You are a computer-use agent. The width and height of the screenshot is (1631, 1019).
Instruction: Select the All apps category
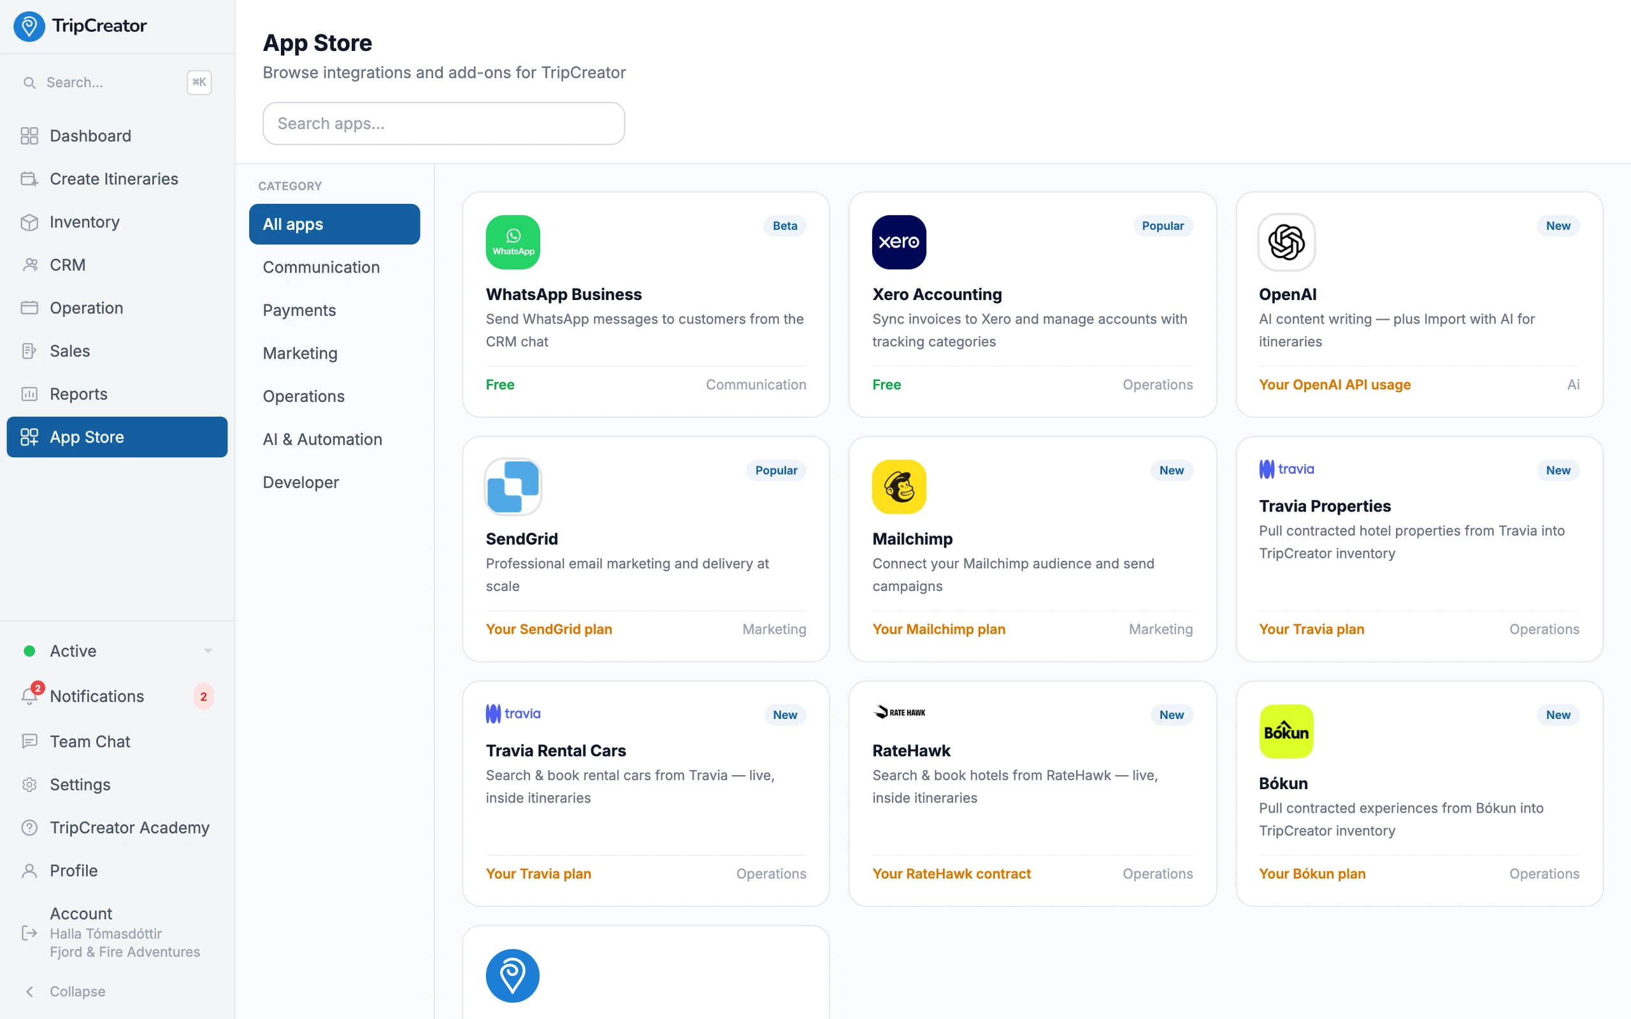(334, 224)
